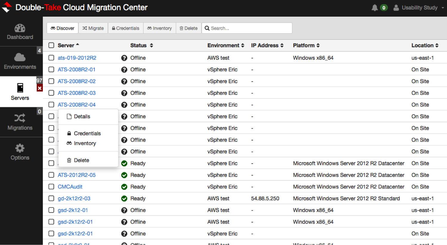447x245 pixels.
Task: Sort by the Environment column header
Action: (x=226, y=45)
